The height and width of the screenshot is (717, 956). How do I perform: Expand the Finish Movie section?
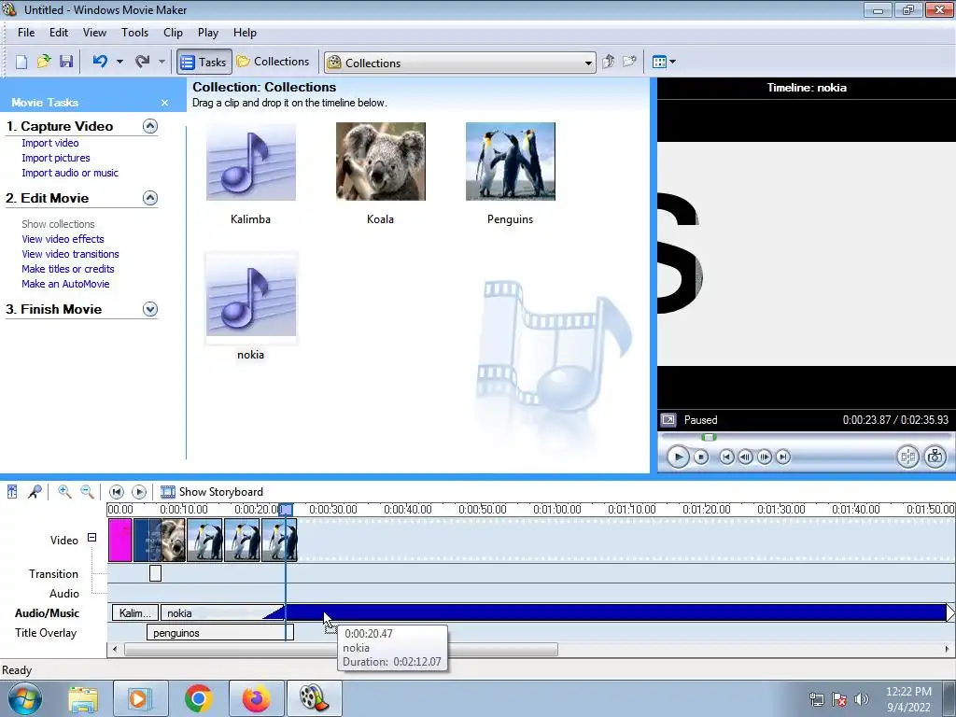[x=150, y=309]
